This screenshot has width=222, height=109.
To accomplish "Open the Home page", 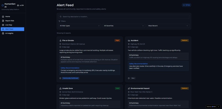I will pos(12,17).
